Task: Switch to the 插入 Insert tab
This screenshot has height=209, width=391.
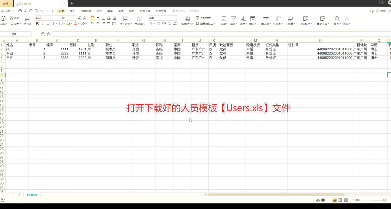Action: [72, 11]
